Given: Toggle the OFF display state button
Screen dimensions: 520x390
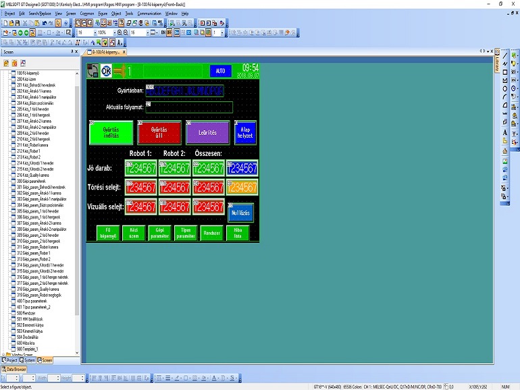Looking at the screenshot, I should [169, 32].
